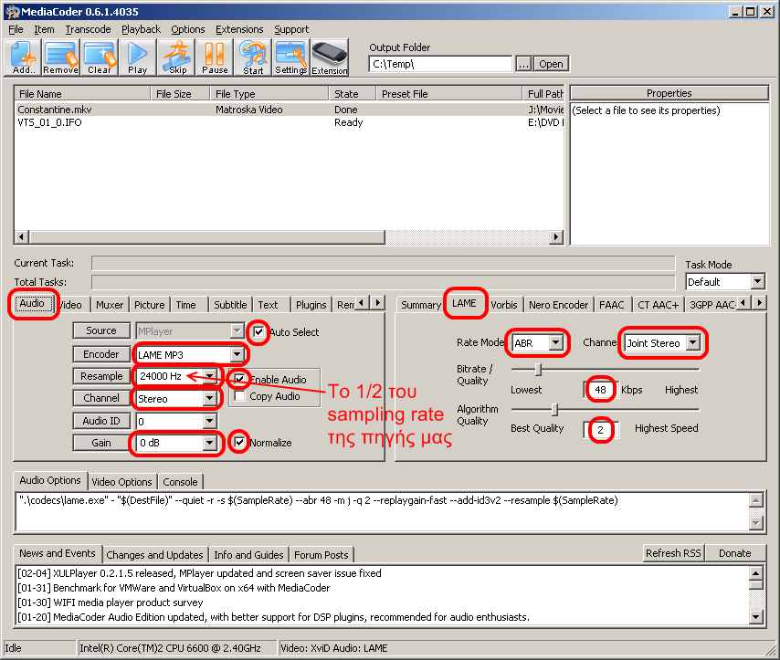Click the Extension toolbar icon
The height and width of the screenshot is (660, 780).
click(330, 58)
